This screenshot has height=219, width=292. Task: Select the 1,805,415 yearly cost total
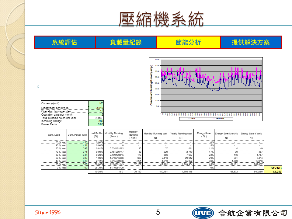(187, 172)
